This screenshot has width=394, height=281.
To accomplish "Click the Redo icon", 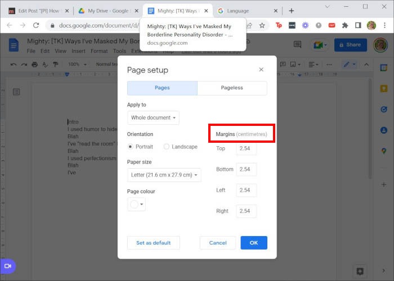I will click(24, 65).
